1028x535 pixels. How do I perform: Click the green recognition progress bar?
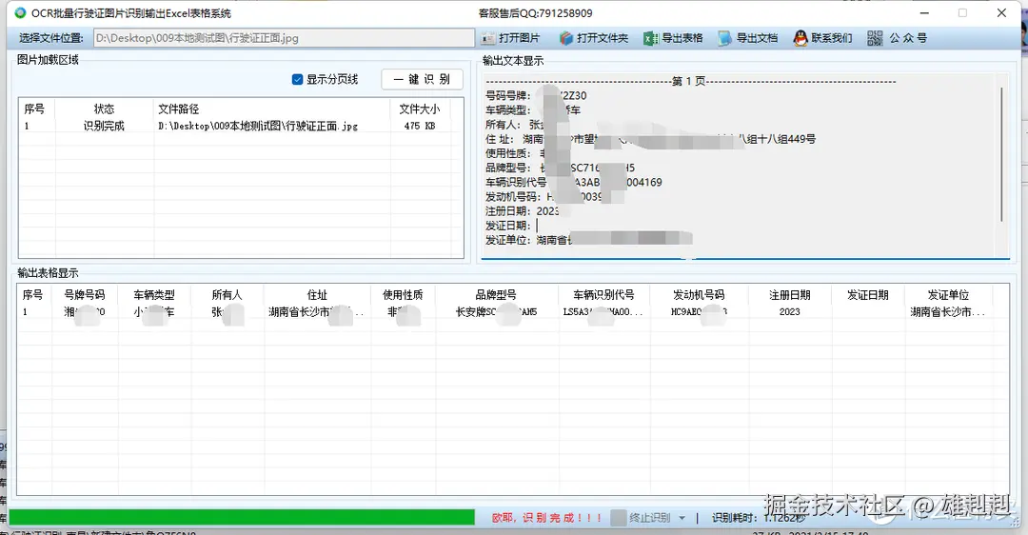(x=242, y=517)
